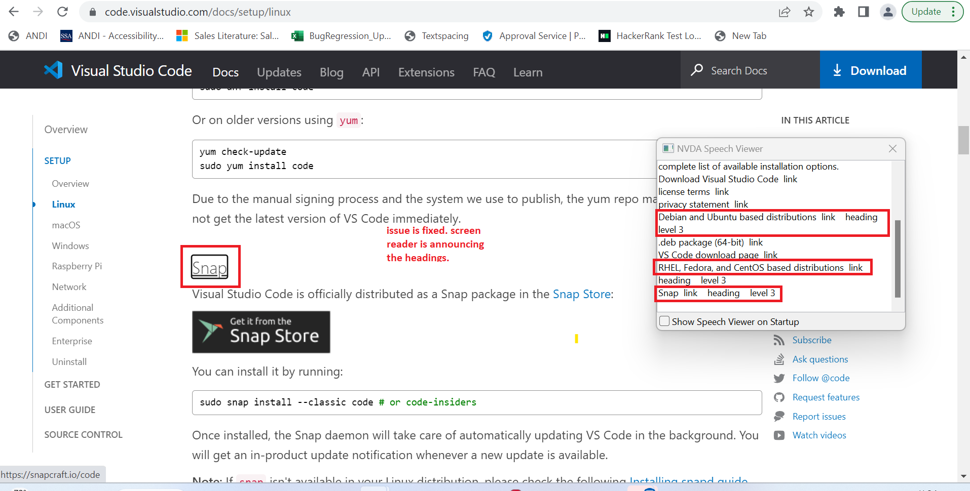Select the GitHub icon beside Request features
The height and width of the screenshot is (491, 970).
780,397
